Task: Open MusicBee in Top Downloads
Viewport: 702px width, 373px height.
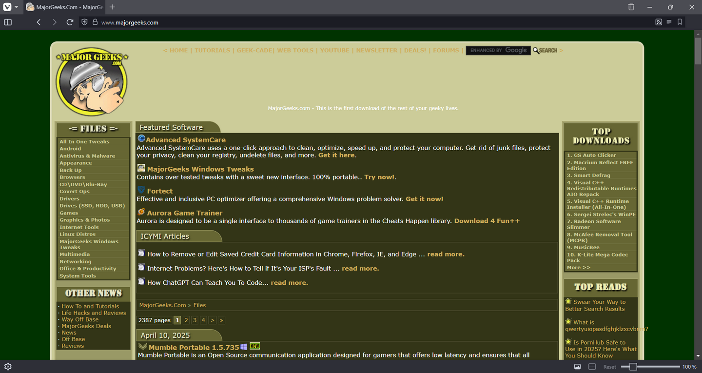Action: point(583,248)
